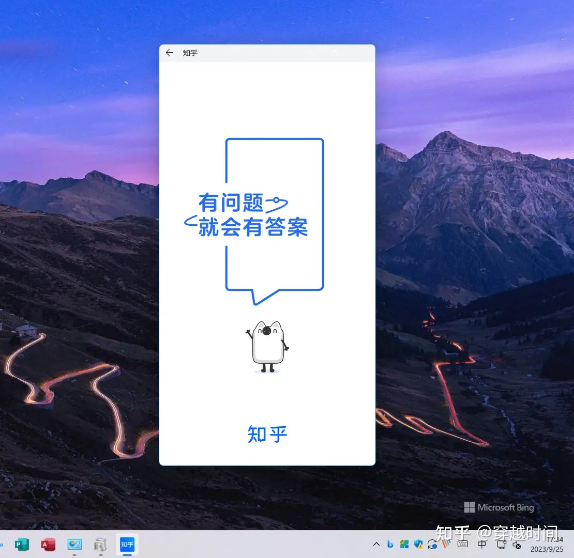Open Windows Security shield with warning

(x=418, y=545)
